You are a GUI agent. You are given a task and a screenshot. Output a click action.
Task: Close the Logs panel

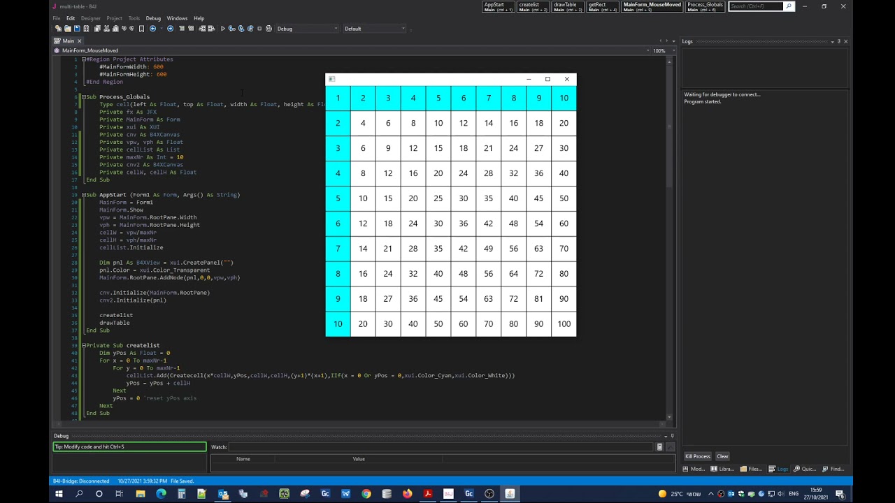pos(845,41)
